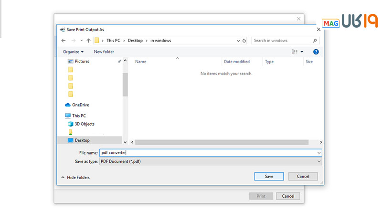Click the Back navigation arrow
The width and height of the screenshot is (382, 212).
64,41
